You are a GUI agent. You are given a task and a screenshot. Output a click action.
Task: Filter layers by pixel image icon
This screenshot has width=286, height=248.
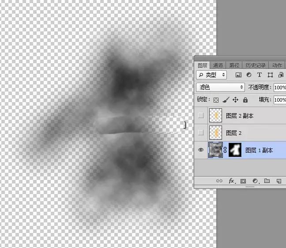(x=238, y=75)
